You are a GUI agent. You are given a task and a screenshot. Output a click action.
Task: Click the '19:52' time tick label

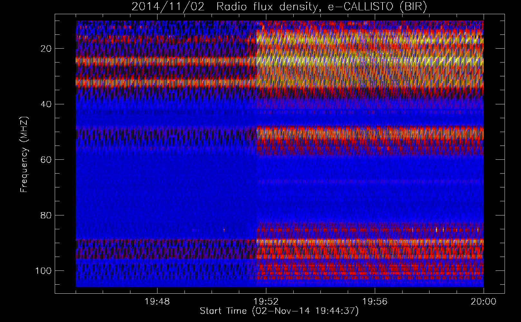(266, 302)
